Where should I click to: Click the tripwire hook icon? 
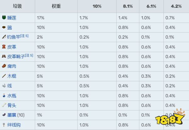click(x=4, y=125)
